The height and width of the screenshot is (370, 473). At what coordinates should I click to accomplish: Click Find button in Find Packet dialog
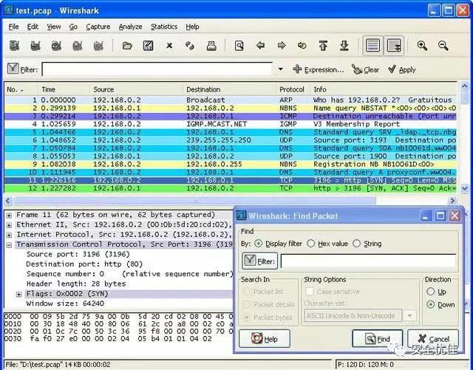[377, 339]
